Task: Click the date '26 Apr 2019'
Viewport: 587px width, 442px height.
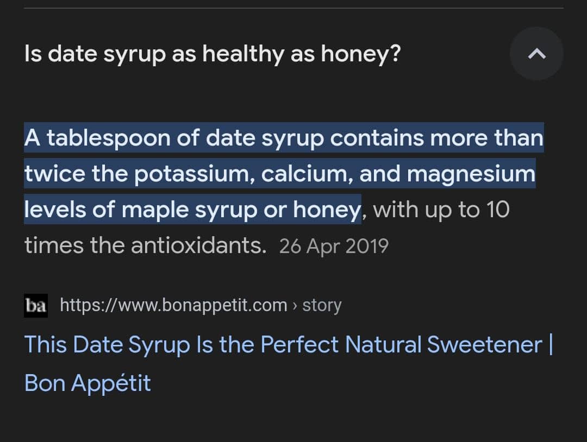Action: [334, 246]
